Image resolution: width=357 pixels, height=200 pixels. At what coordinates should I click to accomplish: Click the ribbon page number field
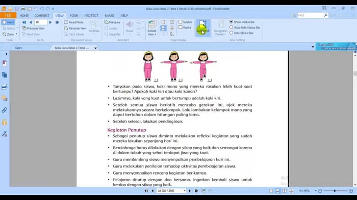40,22
